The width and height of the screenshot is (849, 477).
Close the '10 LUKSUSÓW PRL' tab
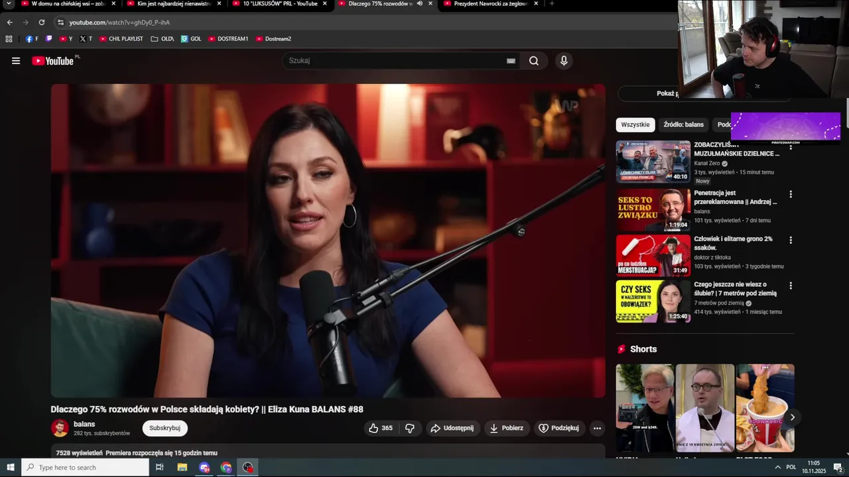click(324, 3)
